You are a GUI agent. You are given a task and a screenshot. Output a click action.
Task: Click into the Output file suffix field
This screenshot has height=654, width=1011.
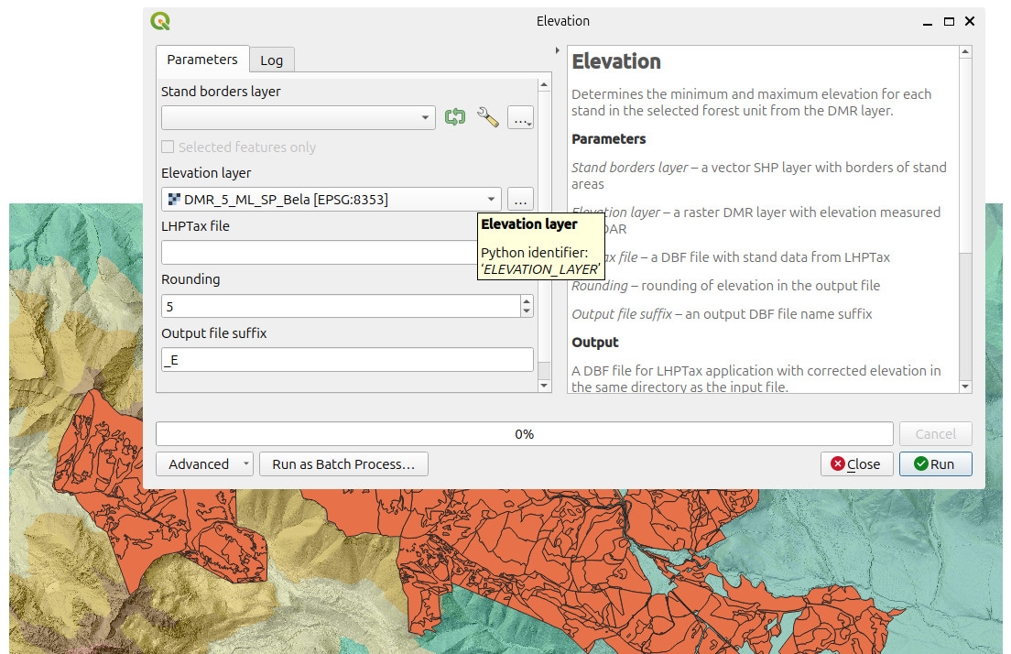point(347,360)
